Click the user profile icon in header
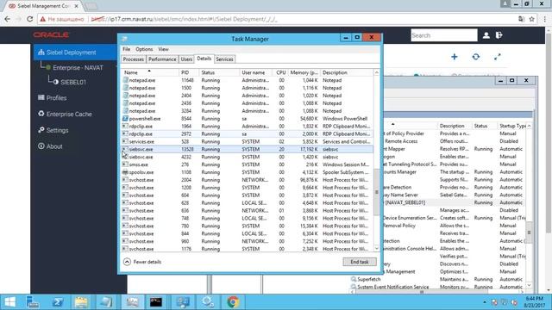Image resolution: width=552 pixels, height=310 pixels. [486, 35]
